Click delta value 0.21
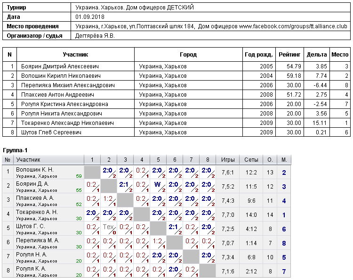 point(321,132)
